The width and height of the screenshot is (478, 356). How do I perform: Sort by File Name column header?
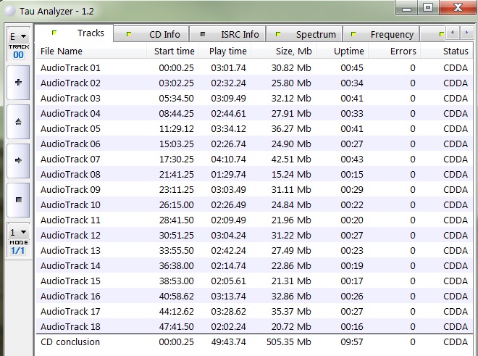(x=62, y=51)
